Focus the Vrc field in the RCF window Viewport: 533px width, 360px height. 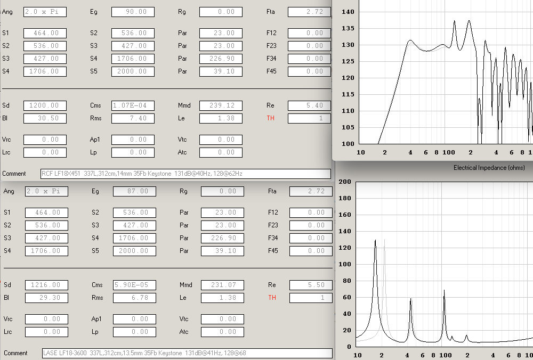point(45,140)
